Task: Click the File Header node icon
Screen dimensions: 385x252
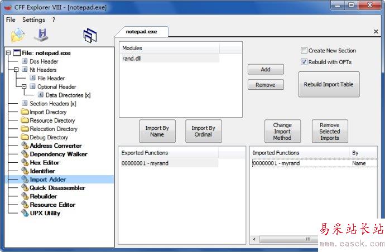Action: (32, 78)
